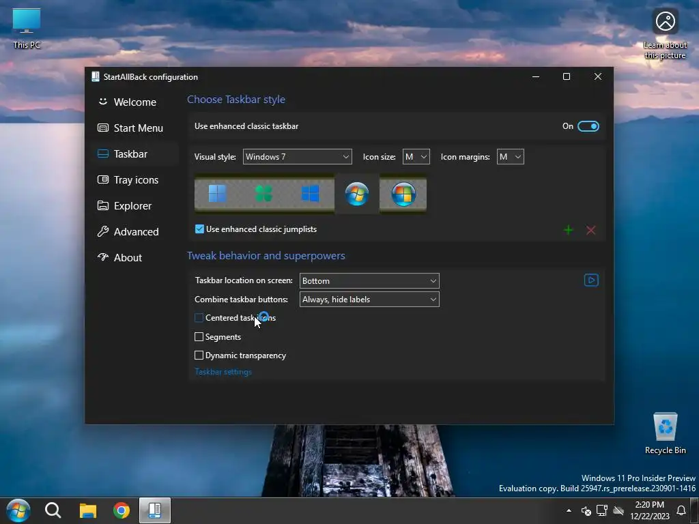
Task: Click the OneDrive cloud tray icon
Action: coord(618,510)
